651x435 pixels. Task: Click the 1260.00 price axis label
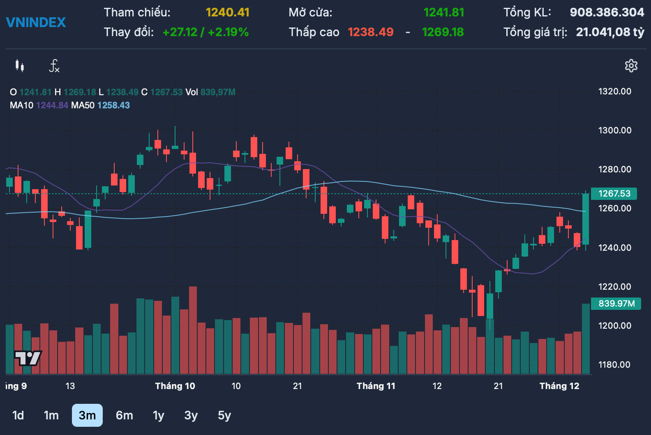pos(615,208)
